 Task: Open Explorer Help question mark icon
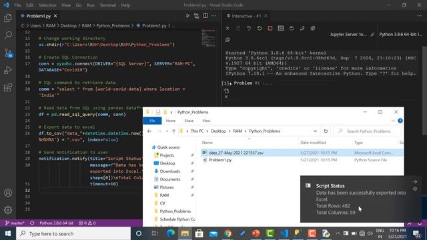pos(400,121)
